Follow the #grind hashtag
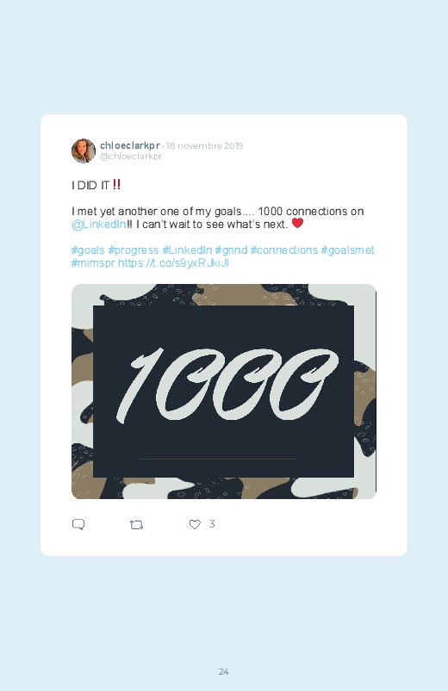Screen dimensions: 448x691 point(231,250)
